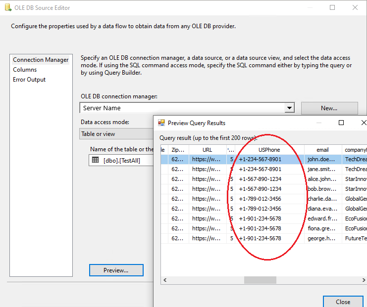The image size is (367, 307).
Task: Click the USPhone column header
Action: click(x=269, y=149)
